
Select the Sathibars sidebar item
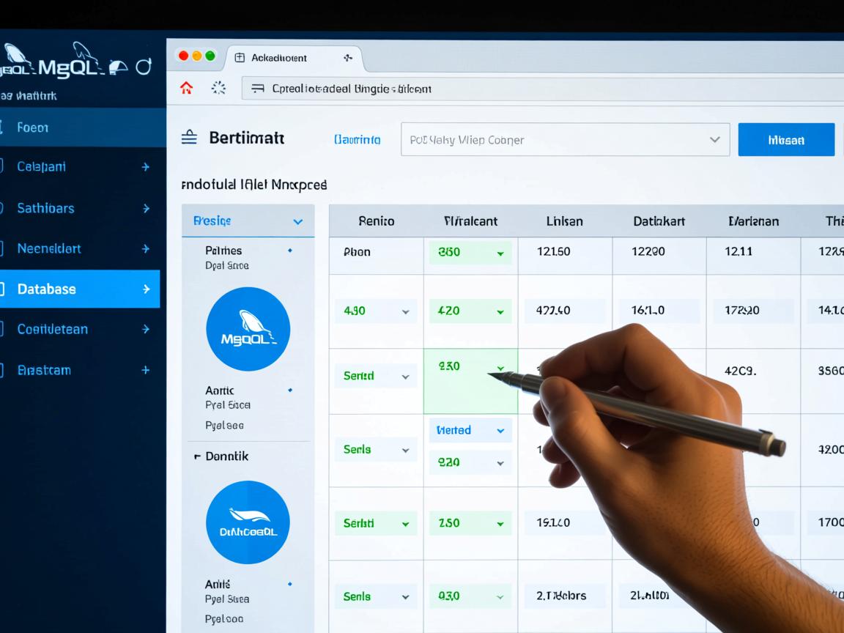(x=45, y=208)
